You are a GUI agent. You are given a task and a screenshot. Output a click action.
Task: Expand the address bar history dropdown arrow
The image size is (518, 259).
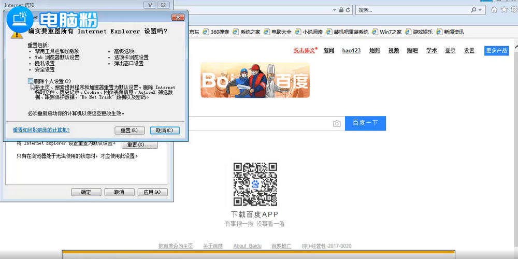[x=335, y=10]
